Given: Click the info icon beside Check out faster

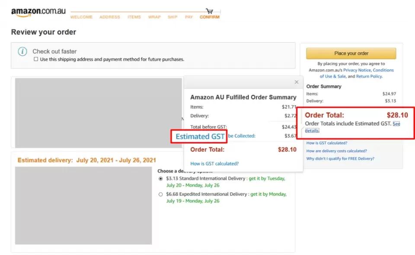Looking at the screenshot, I should [22, 51].
